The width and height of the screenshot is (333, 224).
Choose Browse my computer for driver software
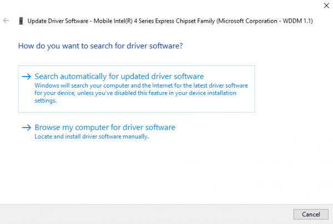click(x=105, y=128)
